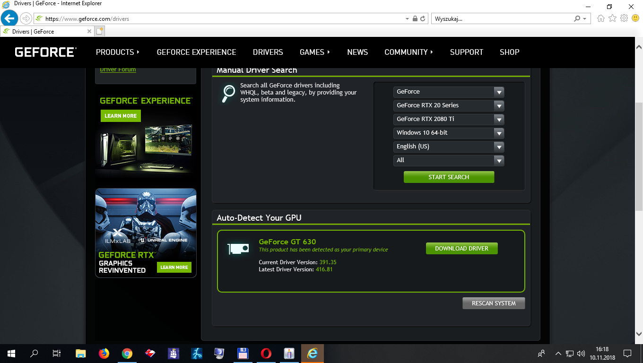
Task: Open the GeForce RTX 20 Series dropdown
Action: 449,106
